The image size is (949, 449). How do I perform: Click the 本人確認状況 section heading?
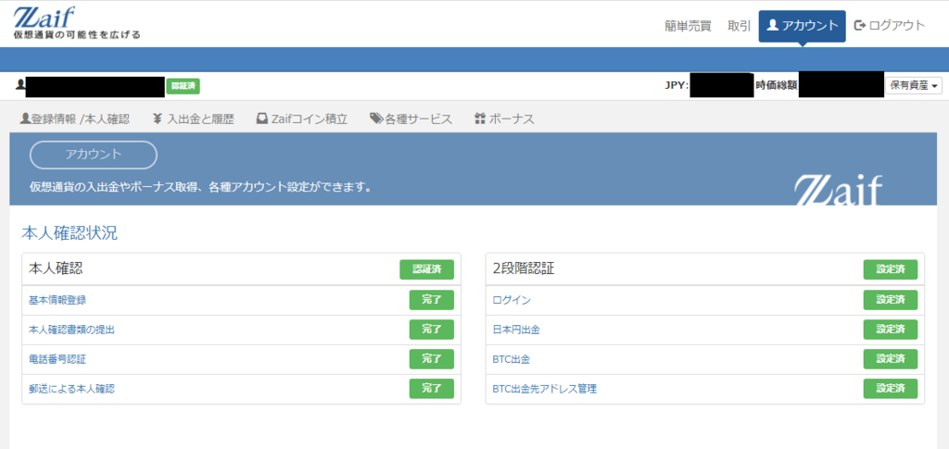click(70, 233)
